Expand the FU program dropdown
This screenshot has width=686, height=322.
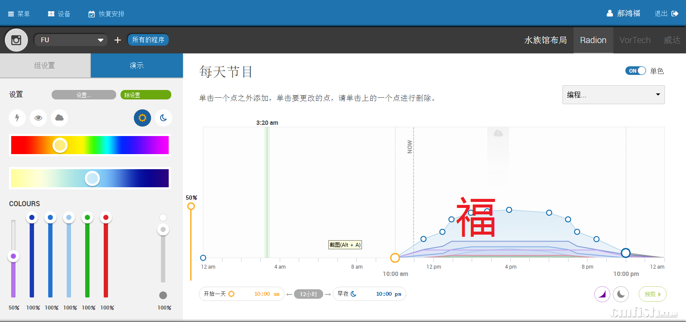71,40
